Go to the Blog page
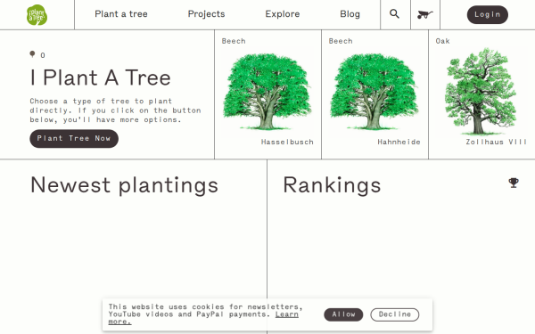535x334 pixels. tap(350, 14)
